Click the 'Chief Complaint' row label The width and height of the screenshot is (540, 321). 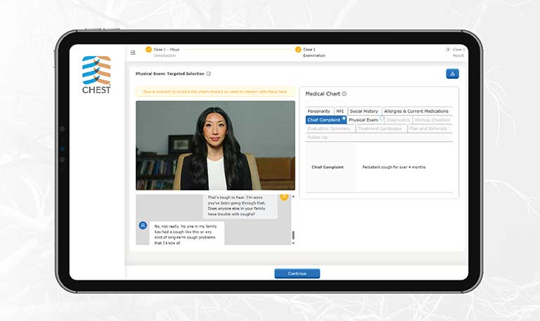pos(328,167)
